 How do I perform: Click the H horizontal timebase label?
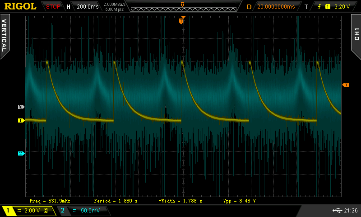68,7
